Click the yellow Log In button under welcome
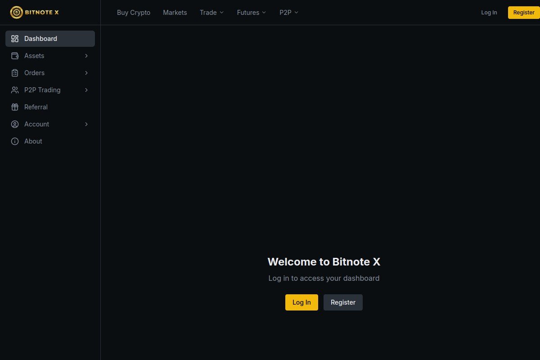 coord(301,302)
